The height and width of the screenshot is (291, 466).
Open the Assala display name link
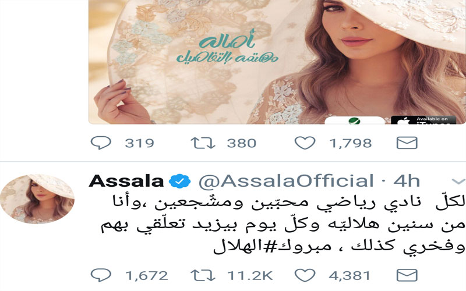[x=126, y=181]
